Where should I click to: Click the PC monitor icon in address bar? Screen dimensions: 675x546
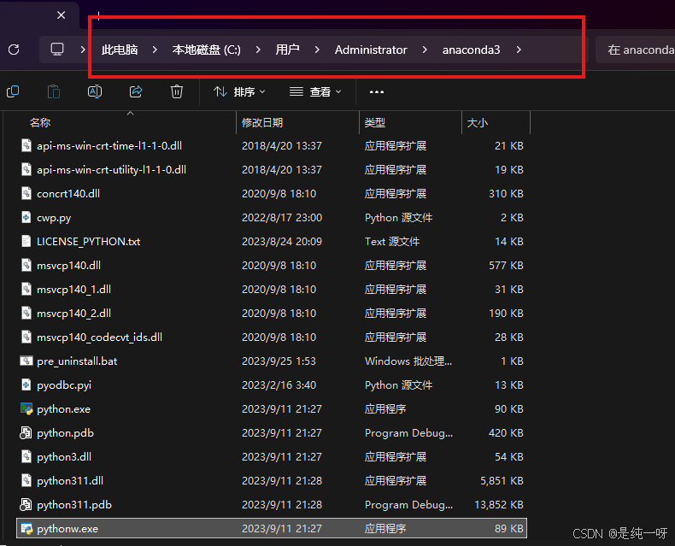tap(57, 49)
